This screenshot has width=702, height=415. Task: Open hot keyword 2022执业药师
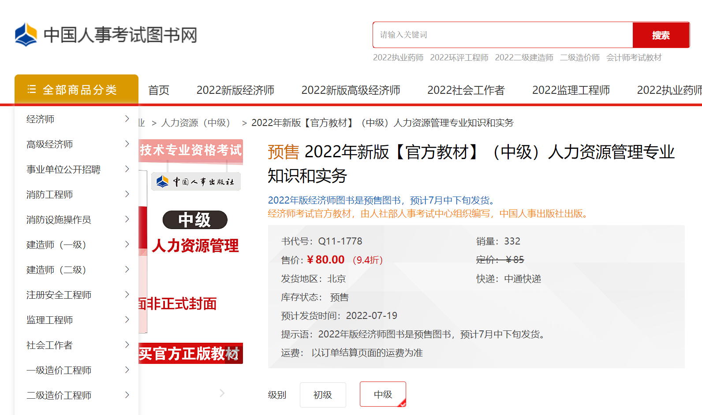click(x=398, y=58)
